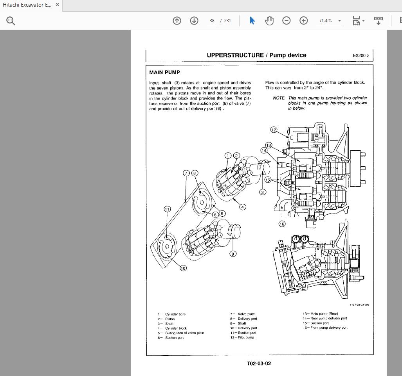This screenshot has width=402, height=376.
Task: Zoom in using the plus icon
Action: tap(304, 20)
